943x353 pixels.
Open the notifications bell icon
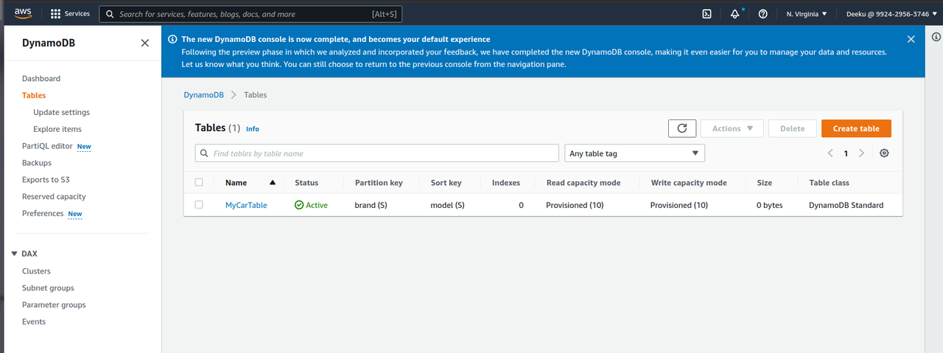(x=735, y=14)
